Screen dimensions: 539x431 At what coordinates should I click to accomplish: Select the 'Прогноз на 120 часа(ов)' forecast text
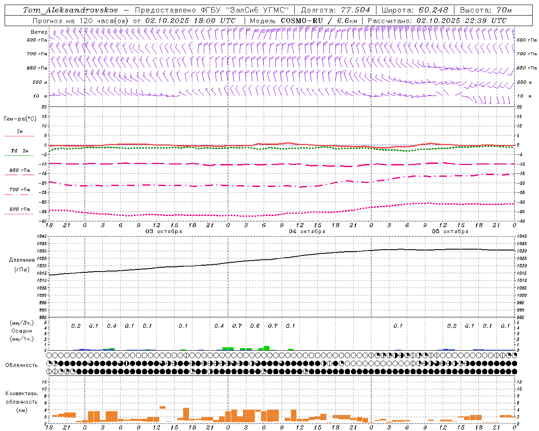click(x=81, y=21)
